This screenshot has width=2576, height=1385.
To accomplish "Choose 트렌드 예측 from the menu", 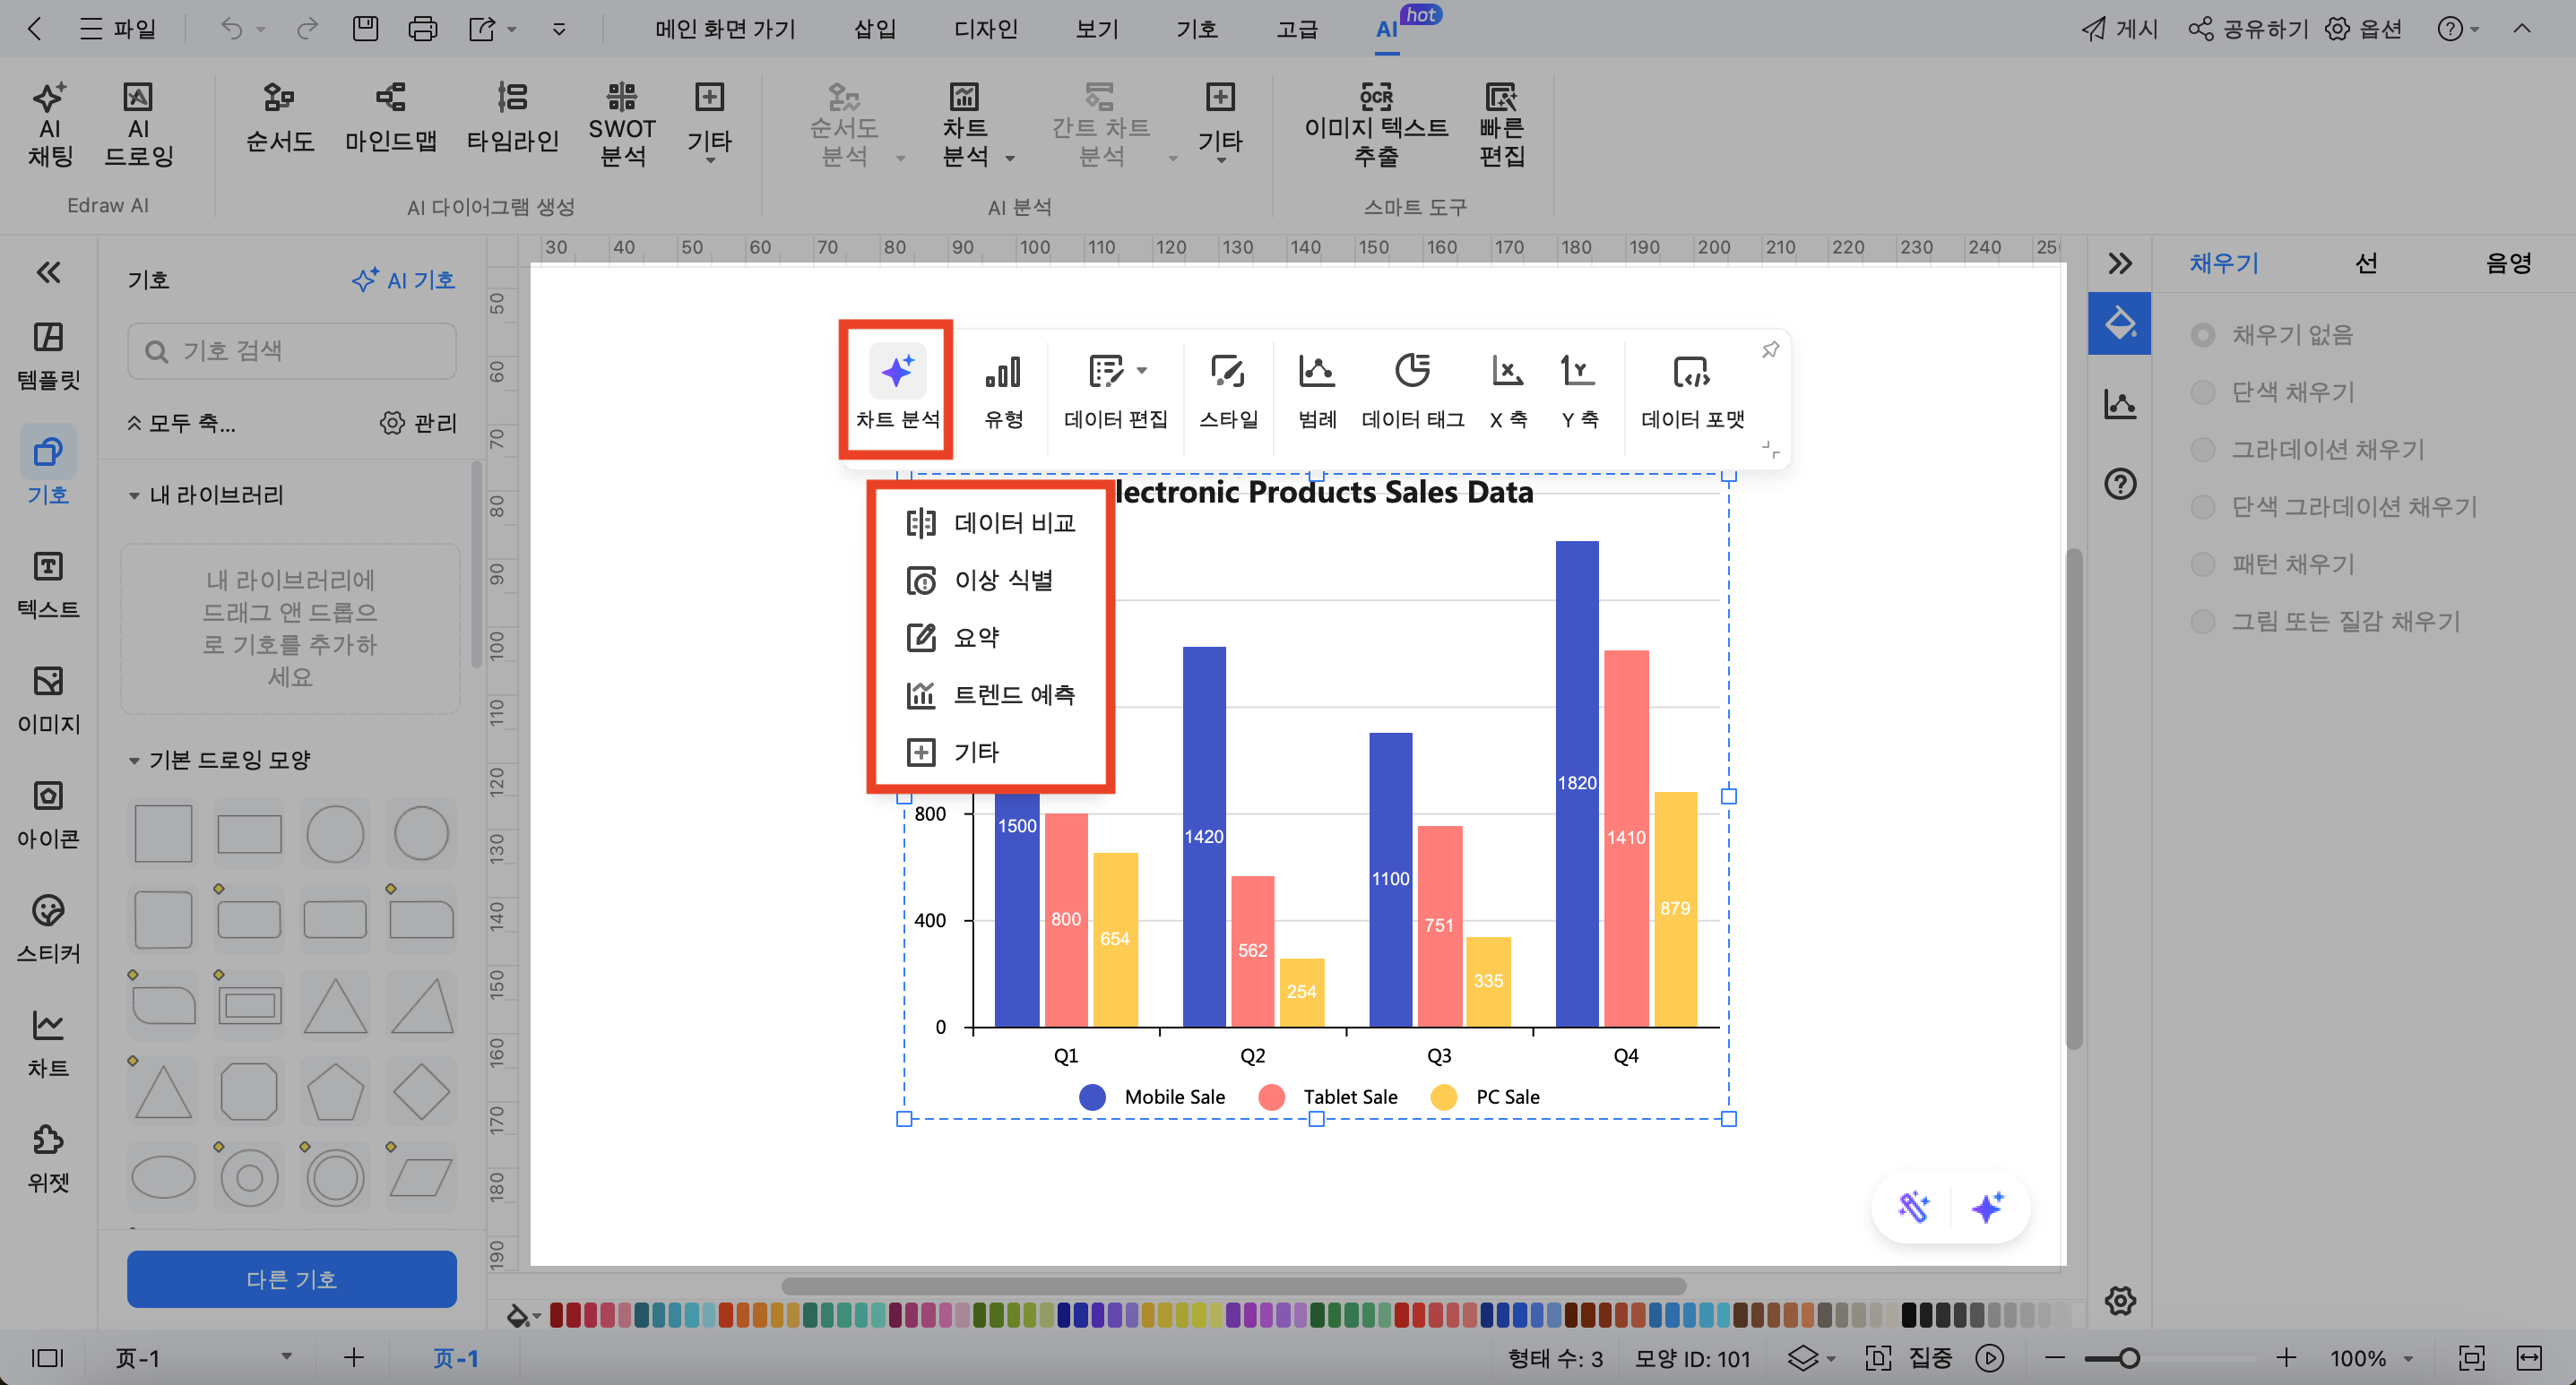I will [x=1012, y=694].
